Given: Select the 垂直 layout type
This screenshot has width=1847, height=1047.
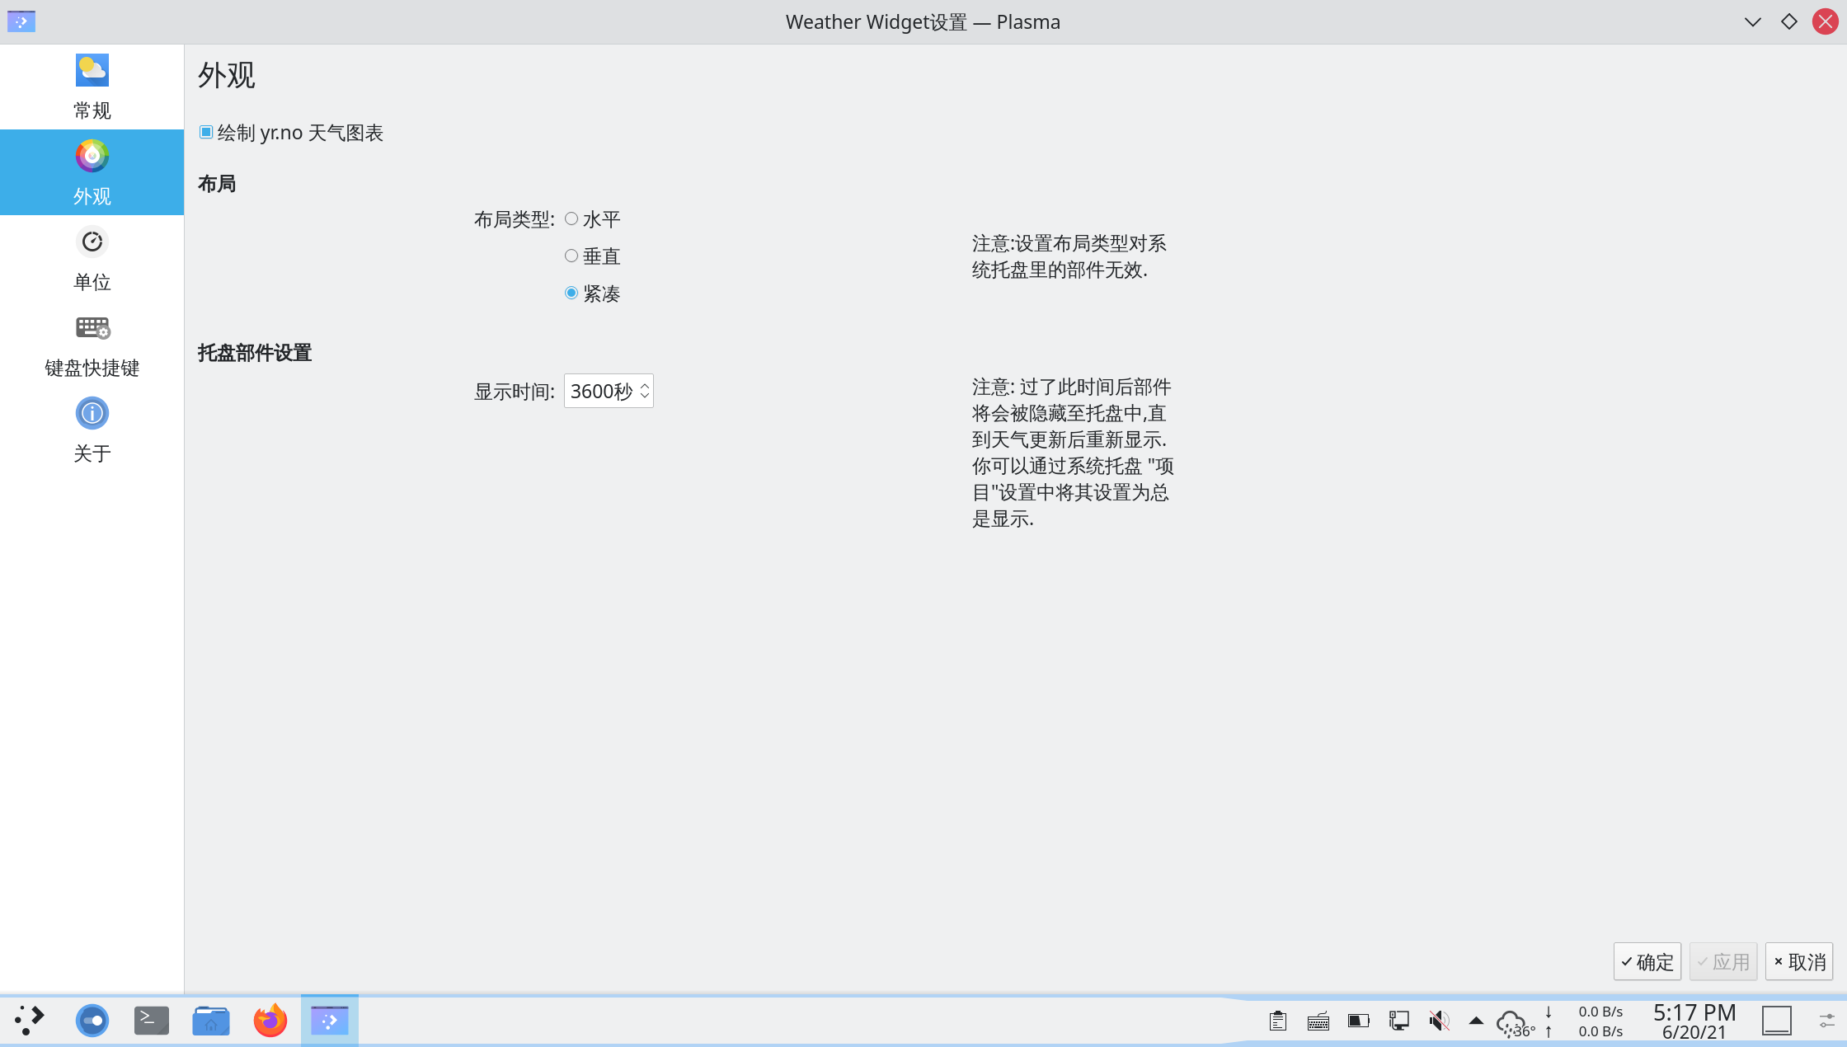Looking at the screenshot, I should [571, 255].
